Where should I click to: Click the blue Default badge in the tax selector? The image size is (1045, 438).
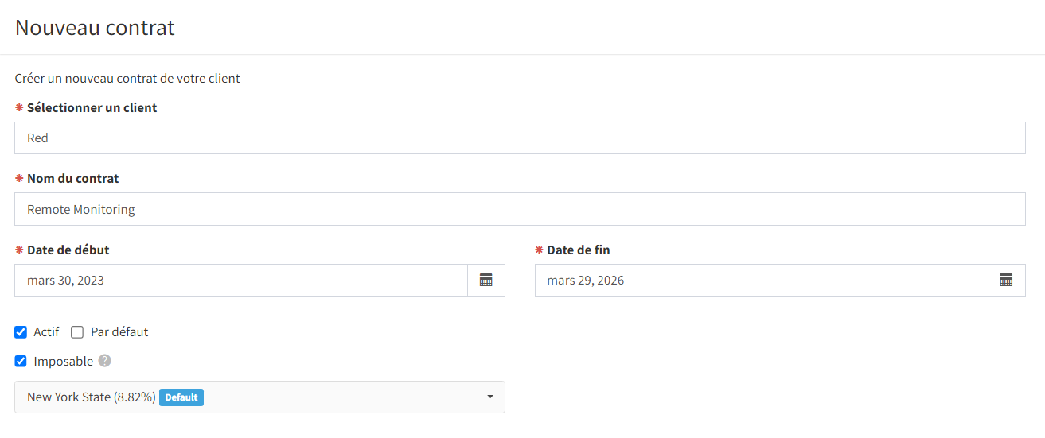click(x=181, y=397)
